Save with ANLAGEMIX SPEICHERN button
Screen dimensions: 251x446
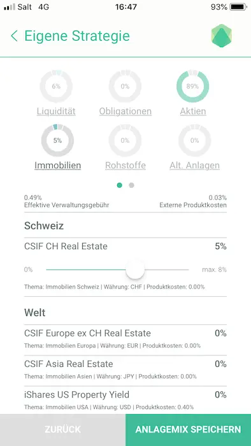188,430
